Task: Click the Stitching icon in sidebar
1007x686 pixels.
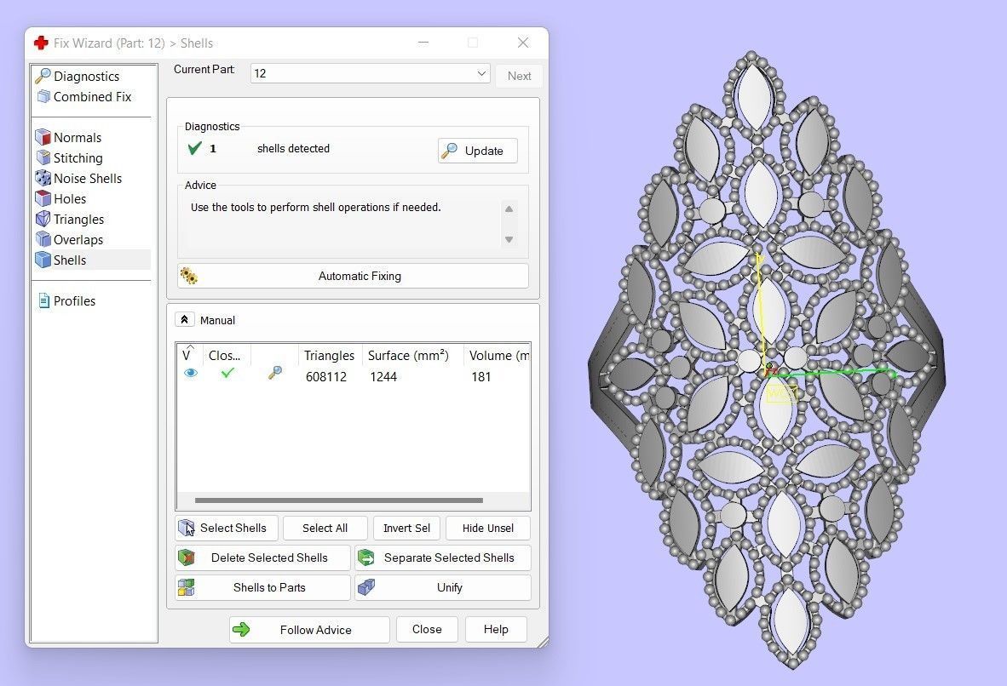Action: (43, 157)
